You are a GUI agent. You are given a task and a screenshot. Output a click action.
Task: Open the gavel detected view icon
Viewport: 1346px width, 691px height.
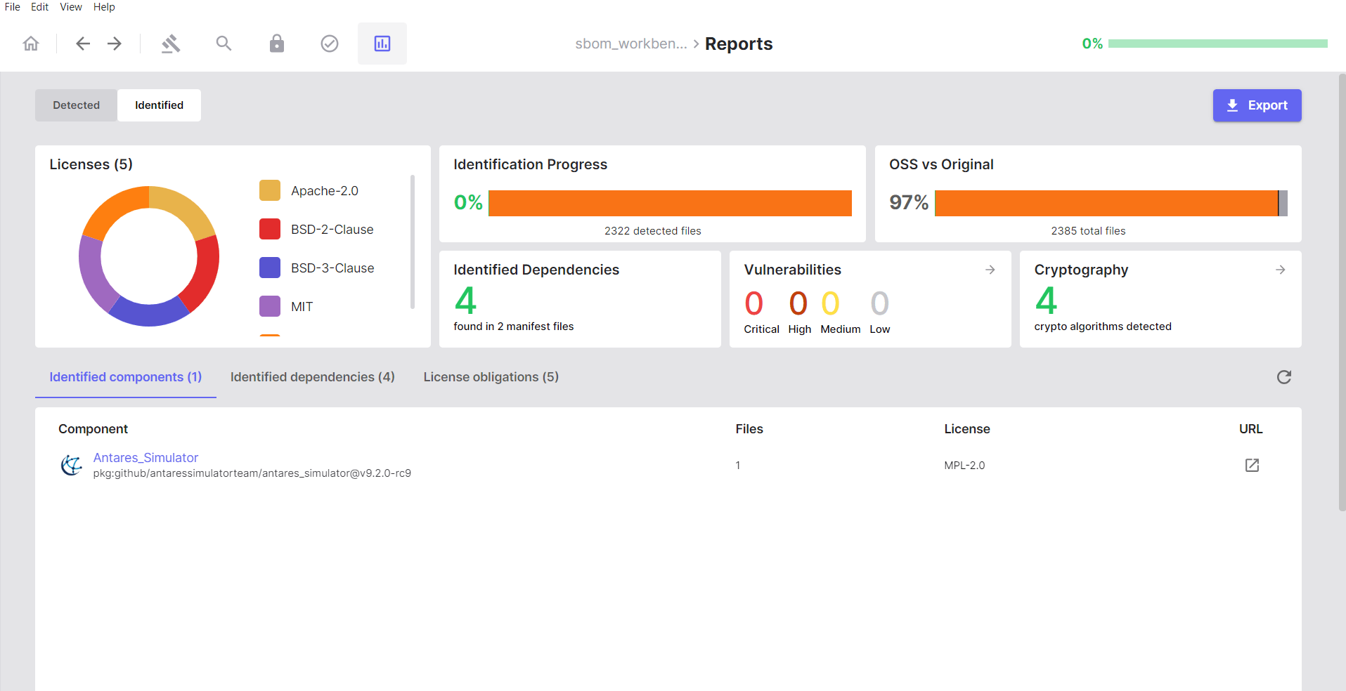click(x=171, y=44)
